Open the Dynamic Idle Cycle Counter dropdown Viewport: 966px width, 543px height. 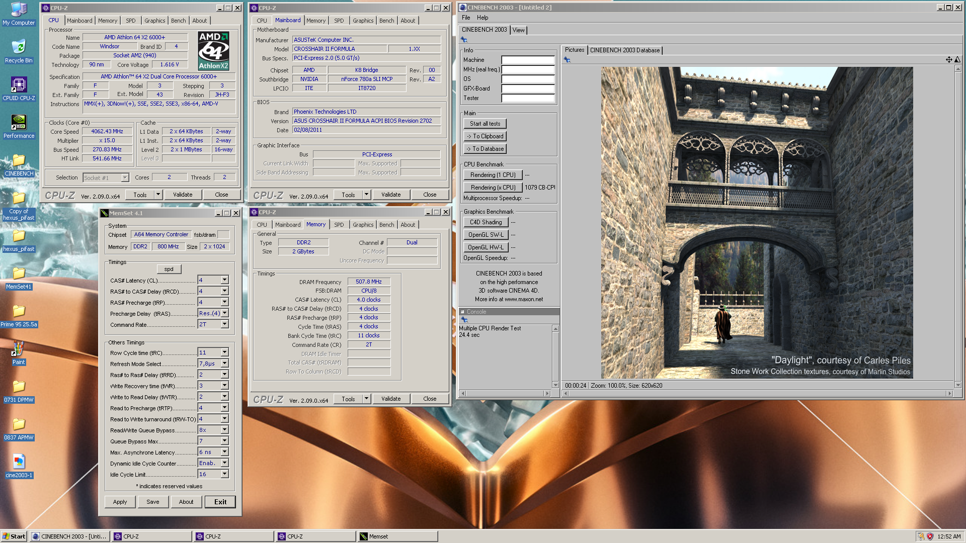[224, 463]
